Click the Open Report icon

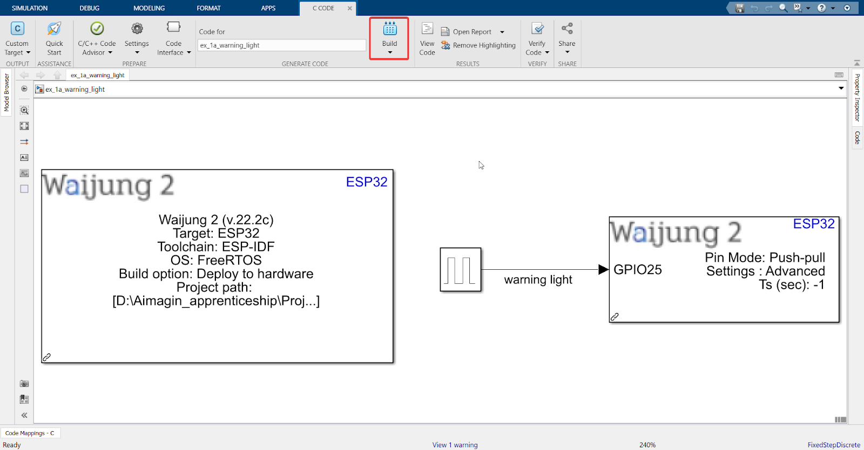pos(446,32)
